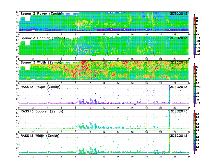Click the "-30" colorbar label
Image resolution: width=217 pixels, height=168 pixels.
click(x=198, y=48)
